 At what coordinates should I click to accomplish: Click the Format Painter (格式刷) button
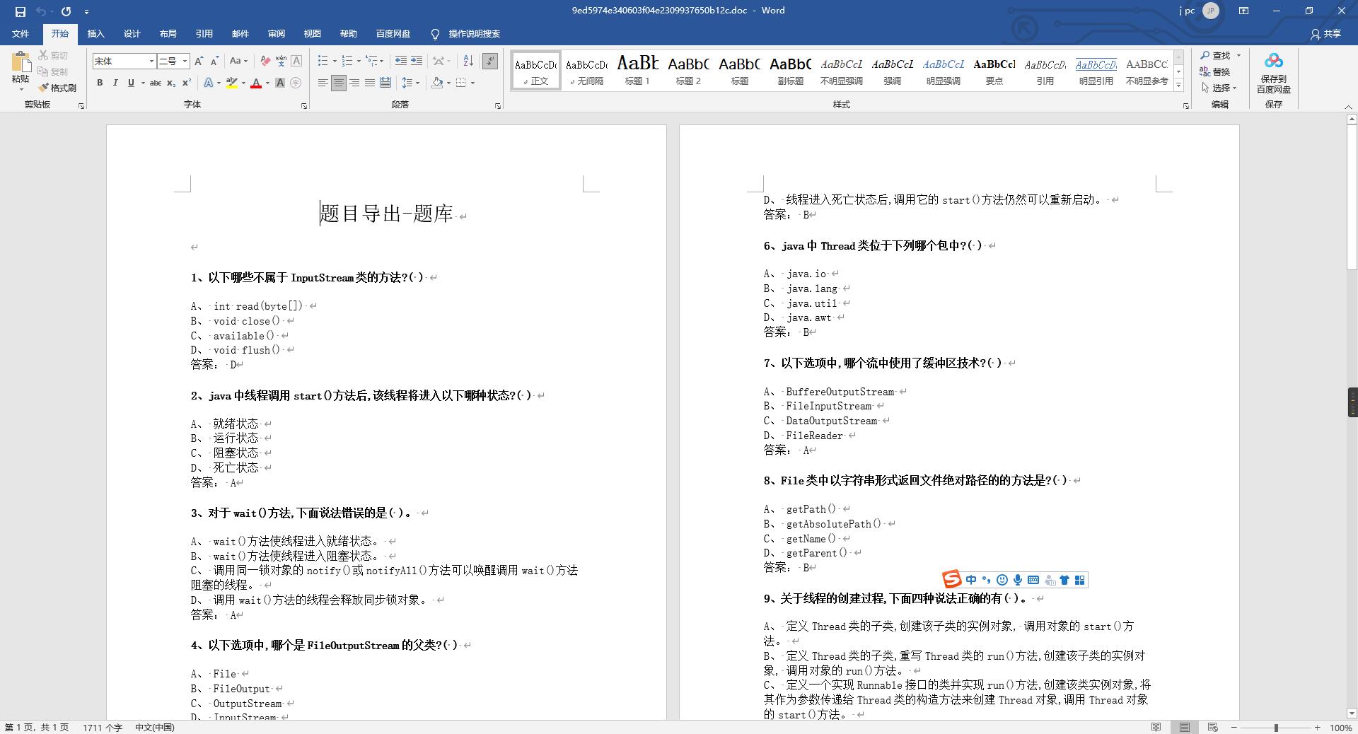57,88
